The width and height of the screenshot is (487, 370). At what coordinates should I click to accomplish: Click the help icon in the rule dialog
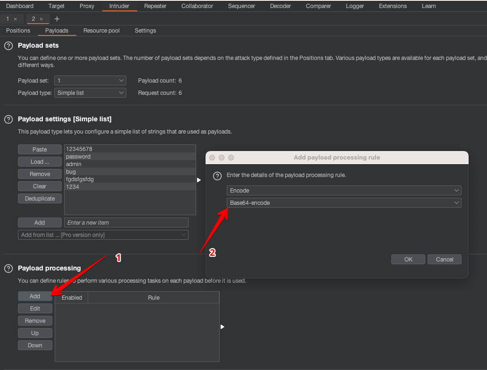click(x=217, y=176)
